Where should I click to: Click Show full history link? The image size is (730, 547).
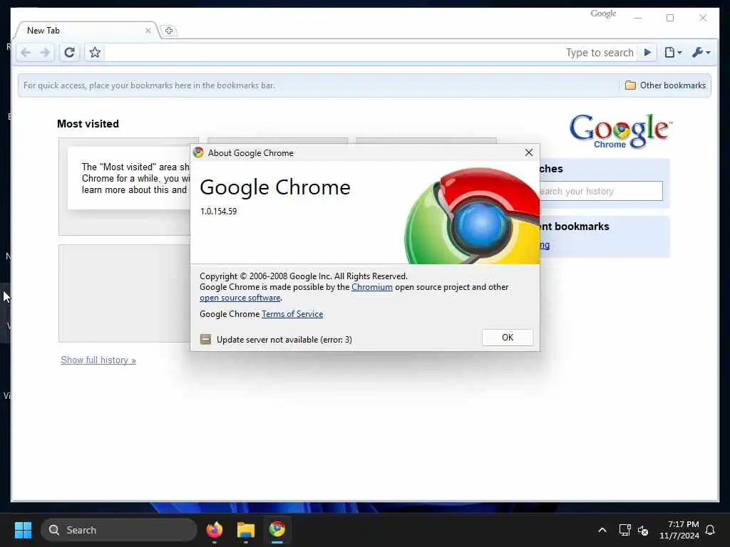click(x=98, y=360)
